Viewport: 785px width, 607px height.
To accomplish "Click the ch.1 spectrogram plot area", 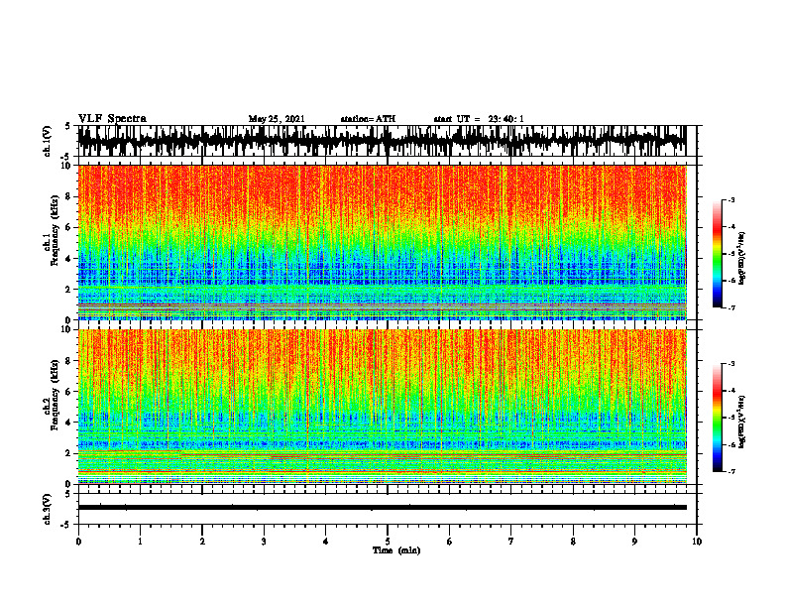I will (382, 242).
